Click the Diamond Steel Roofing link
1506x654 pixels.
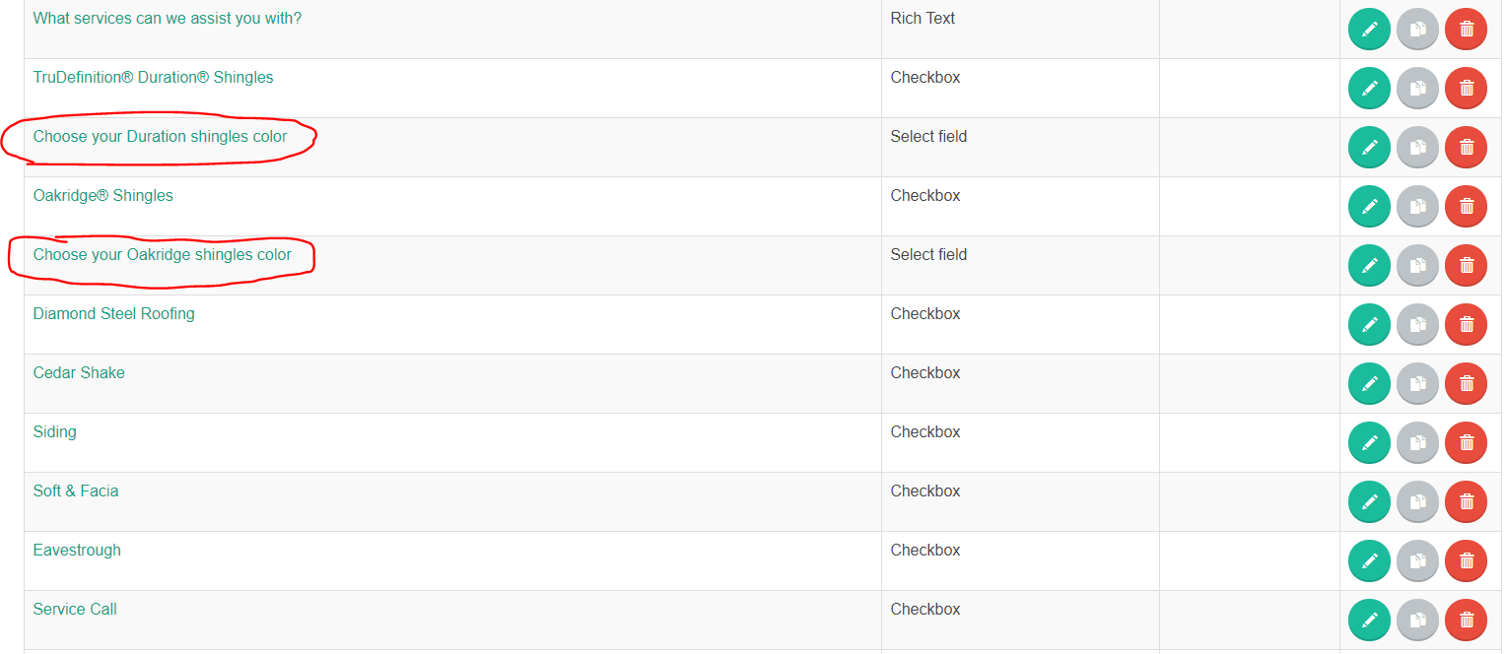(x=114, y=313)
